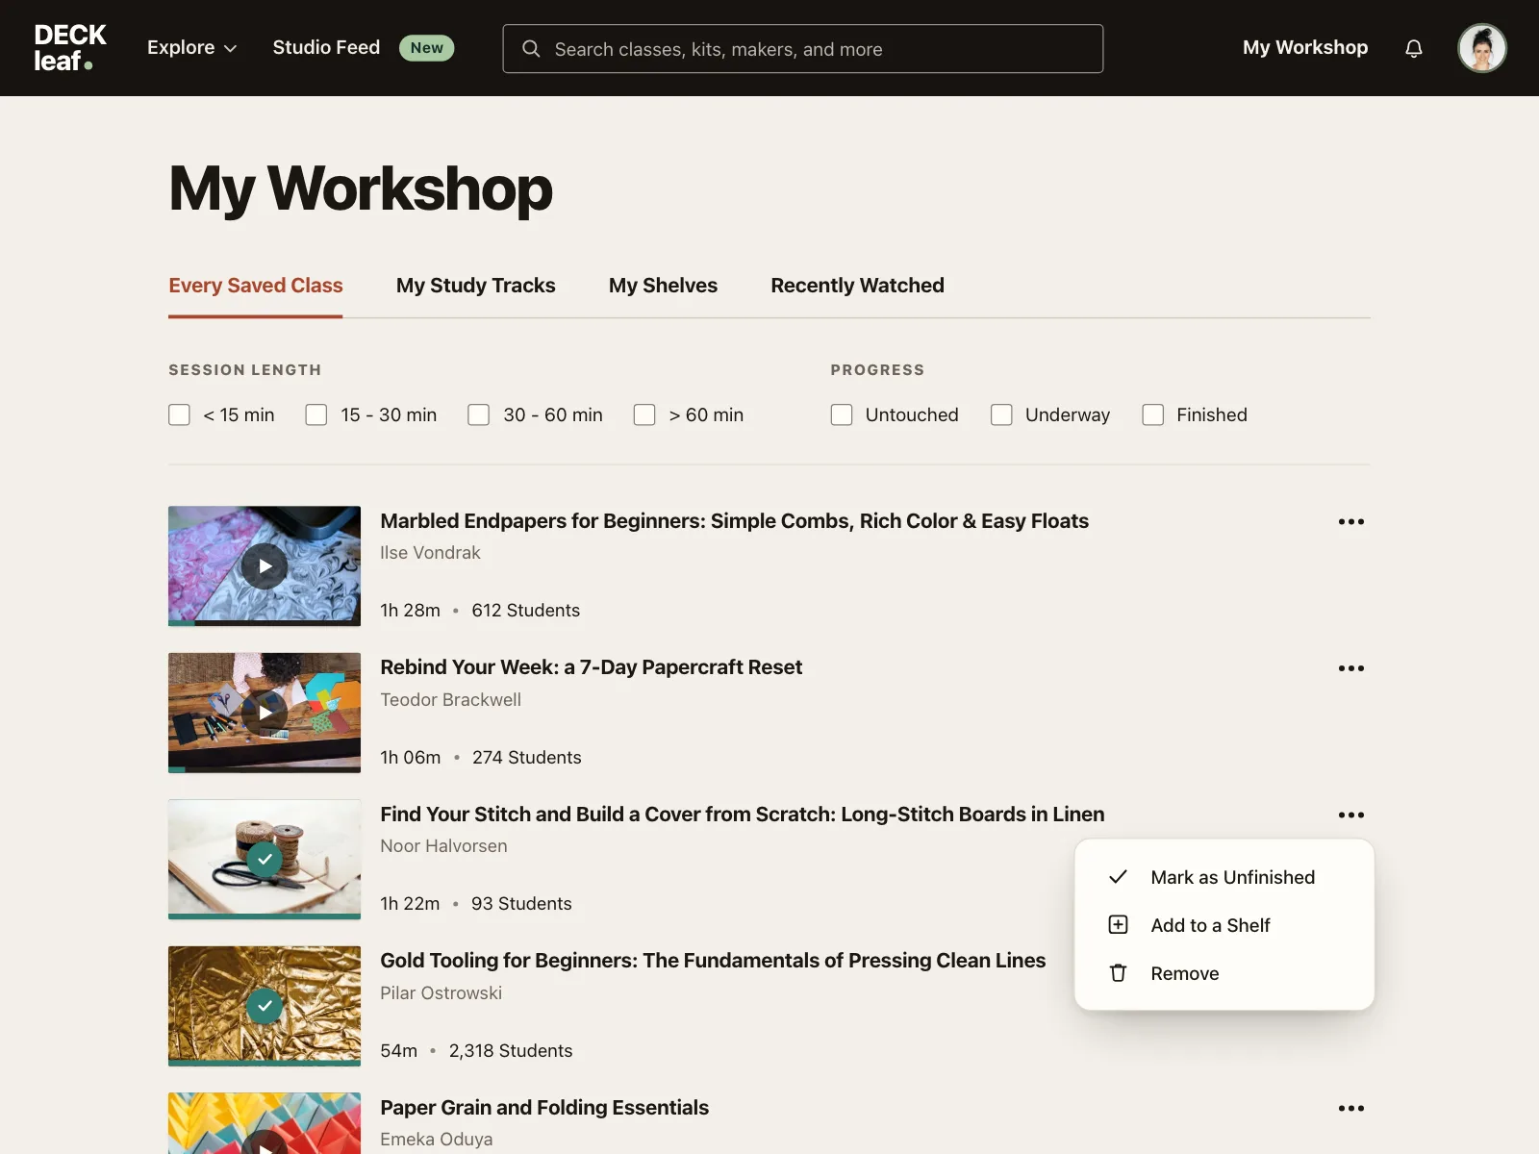View instructor Emeka Oduya

tap(436, 1140)
